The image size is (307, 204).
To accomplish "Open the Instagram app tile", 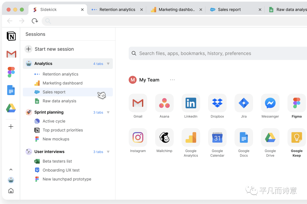I will coord(138,138).
